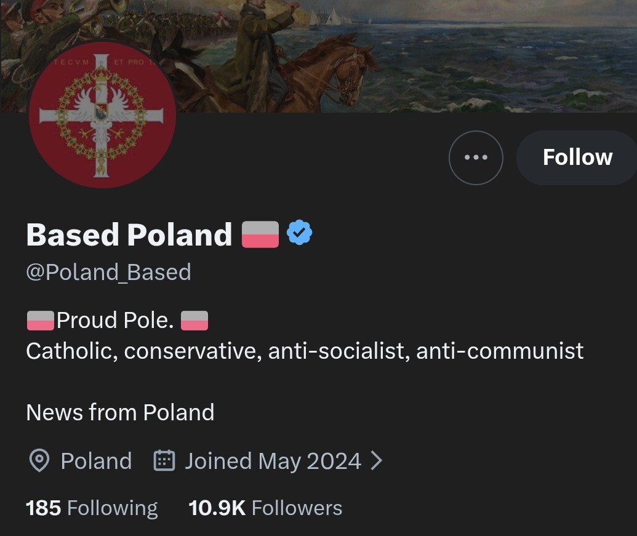Open the painted header banner image
Screen dimensions: 637x536
(431, 55)
